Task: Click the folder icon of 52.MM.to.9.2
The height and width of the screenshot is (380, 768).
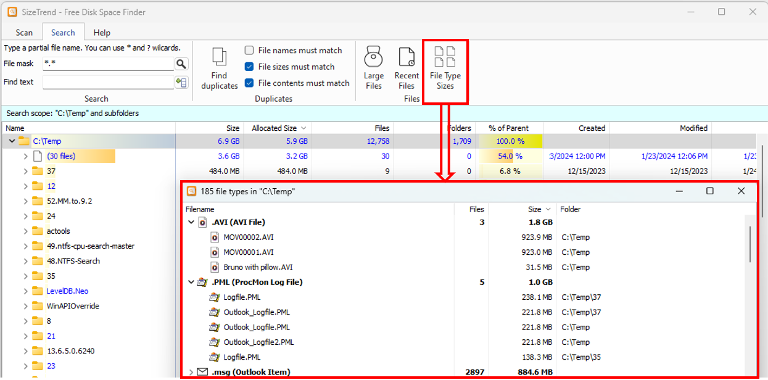Action: pos(38,201)
